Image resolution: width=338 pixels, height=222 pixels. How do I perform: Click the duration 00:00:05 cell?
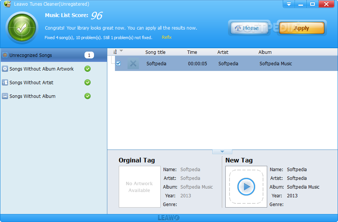point(198,64)
